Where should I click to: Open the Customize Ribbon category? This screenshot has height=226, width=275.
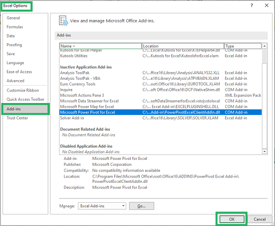click(22, 90)
